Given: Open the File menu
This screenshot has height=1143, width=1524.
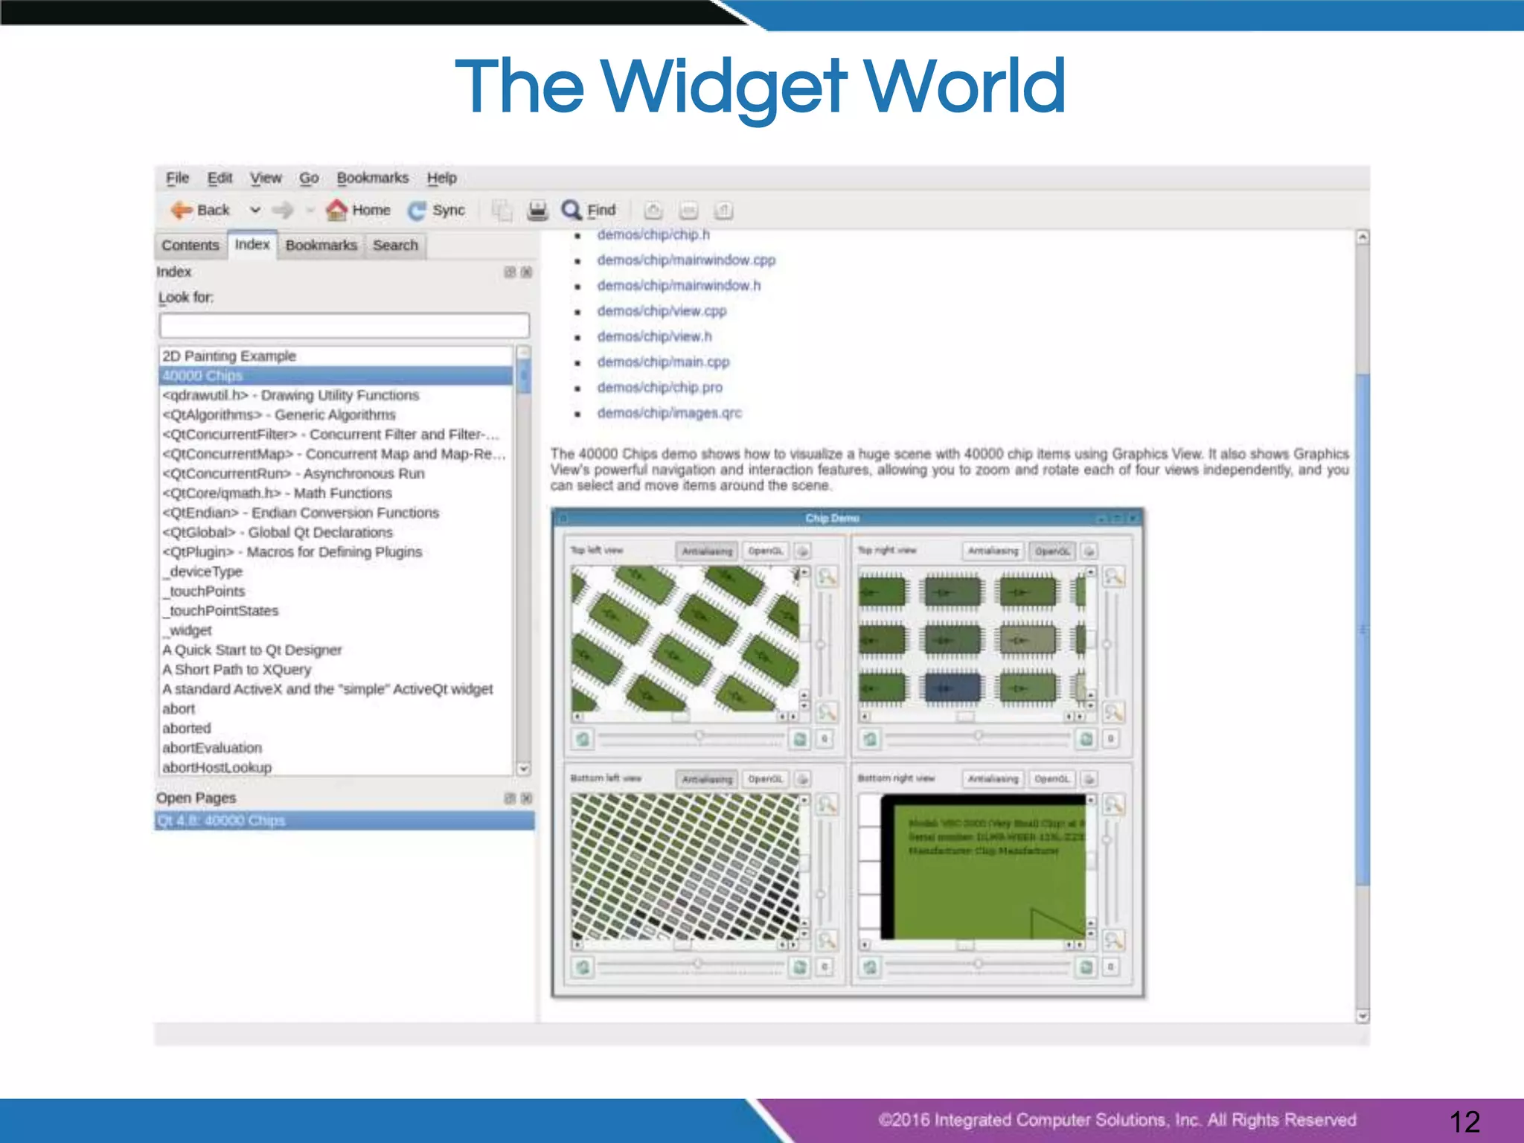Looking at the screenshot, I should 177,178.
